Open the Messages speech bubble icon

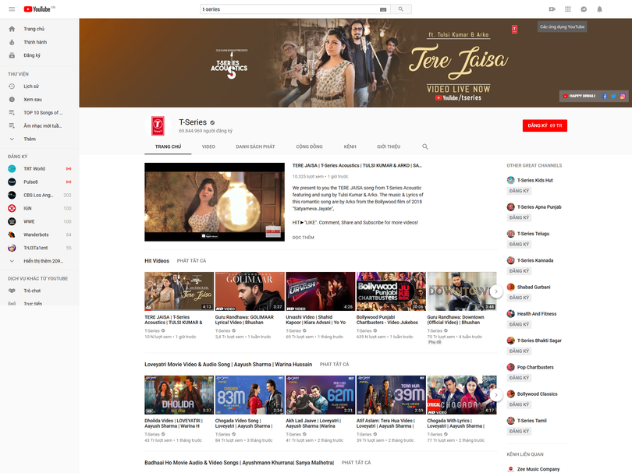[584, 9]
